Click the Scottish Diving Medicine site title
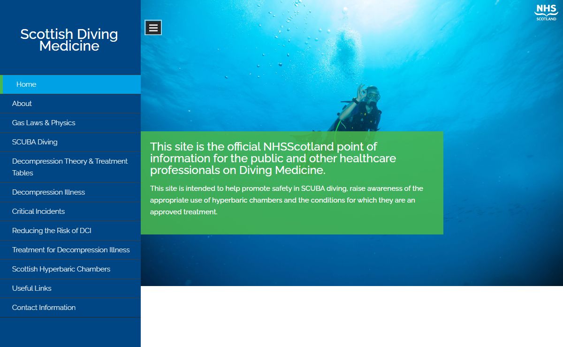Screen dimensions: 563x347 pos(69,40)
